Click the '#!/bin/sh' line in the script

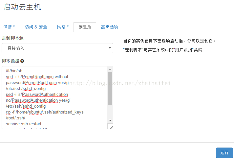[14, 71]
